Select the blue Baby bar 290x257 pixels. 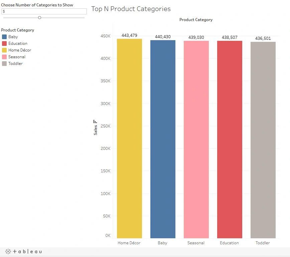(x=163, y=139)
